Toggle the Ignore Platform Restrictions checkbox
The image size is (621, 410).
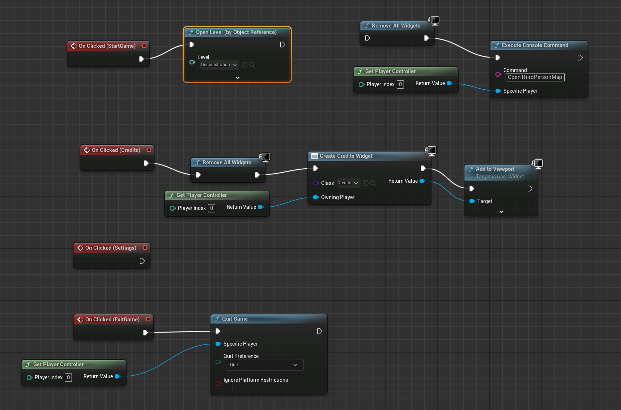[229, 387]
